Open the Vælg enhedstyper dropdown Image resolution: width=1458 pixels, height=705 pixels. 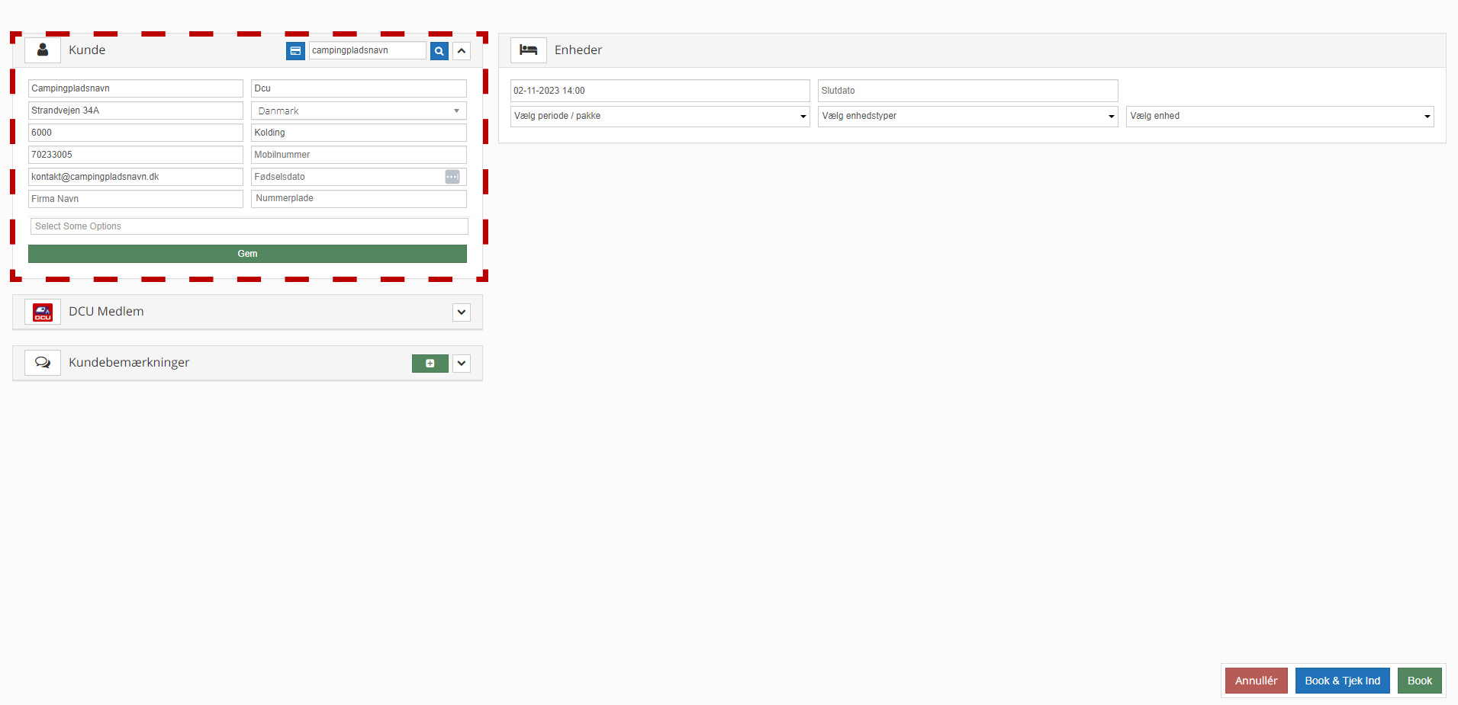click(x=967, y=117)
